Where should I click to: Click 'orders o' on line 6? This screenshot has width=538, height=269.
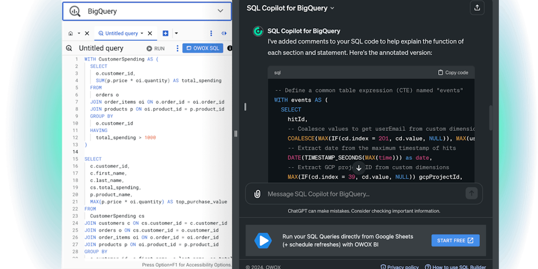107,95
